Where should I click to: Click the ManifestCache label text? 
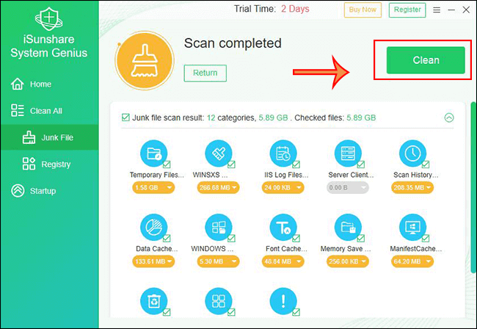(415, 249)
